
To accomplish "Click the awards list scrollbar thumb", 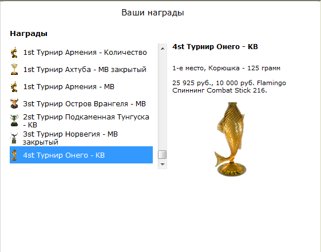I will click(163, 154).
